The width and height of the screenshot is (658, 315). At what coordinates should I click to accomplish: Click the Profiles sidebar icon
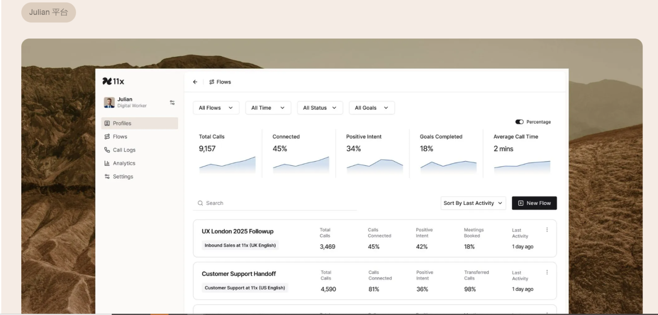pos(107,123)
